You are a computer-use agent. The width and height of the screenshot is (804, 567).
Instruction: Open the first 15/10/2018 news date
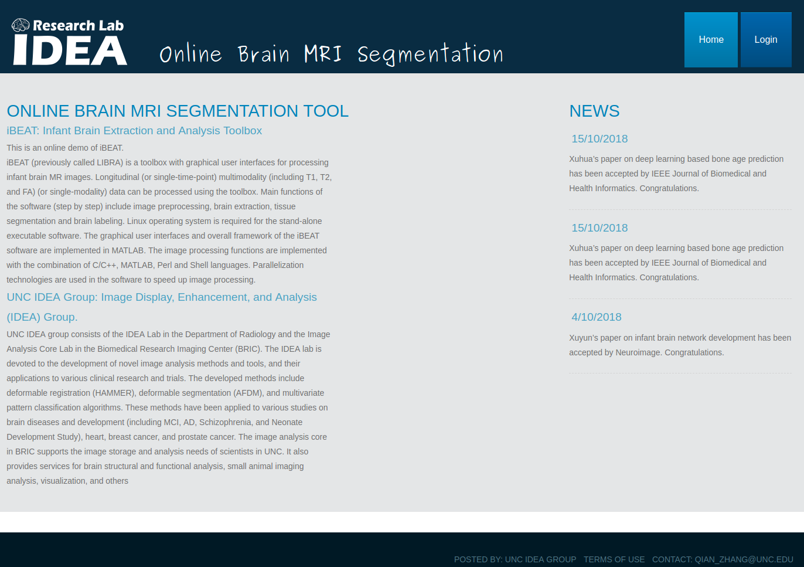click(599, 139)
